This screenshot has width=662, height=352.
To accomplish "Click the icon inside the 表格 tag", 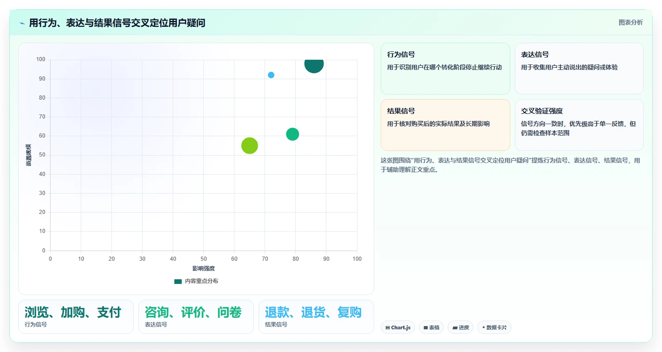I will coord(426,327).
